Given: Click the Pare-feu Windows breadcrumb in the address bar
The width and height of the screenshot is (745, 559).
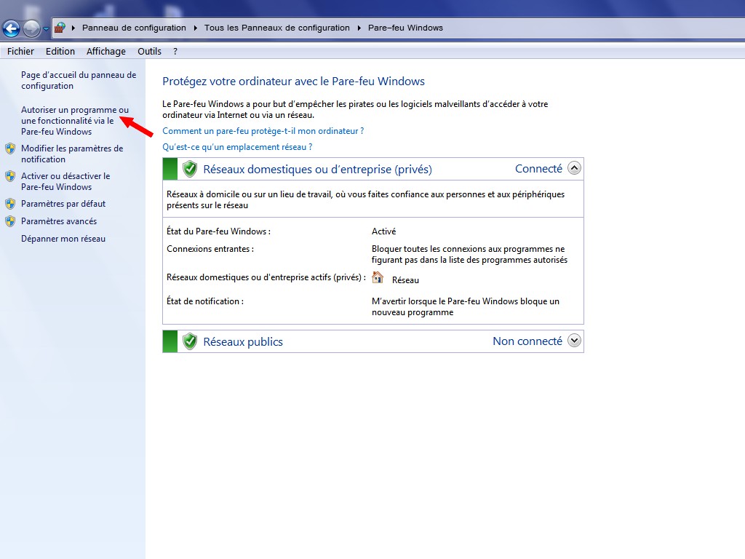Looking at the screenshot, I should (405, 28).
